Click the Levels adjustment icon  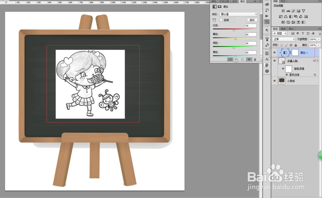pos(288,11)
